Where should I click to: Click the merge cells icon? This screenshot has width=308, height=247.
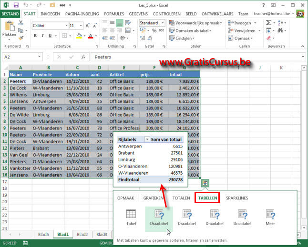point(128,30)
